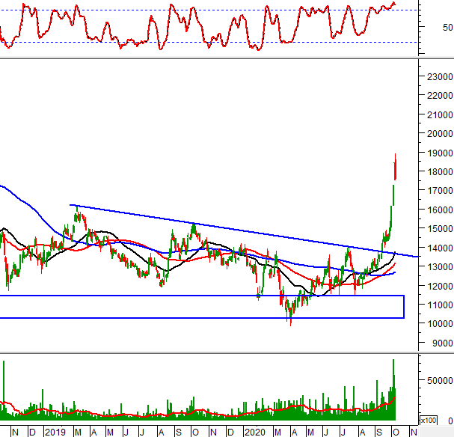
Task: Select the 18000 price axis label
Action: click(440, 171)
